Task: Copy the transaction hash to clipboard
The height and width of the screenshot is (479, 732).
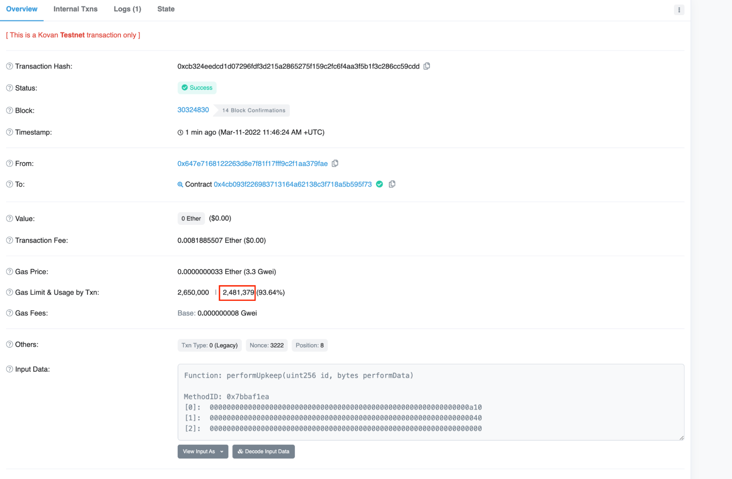Action: click(427, 66)
